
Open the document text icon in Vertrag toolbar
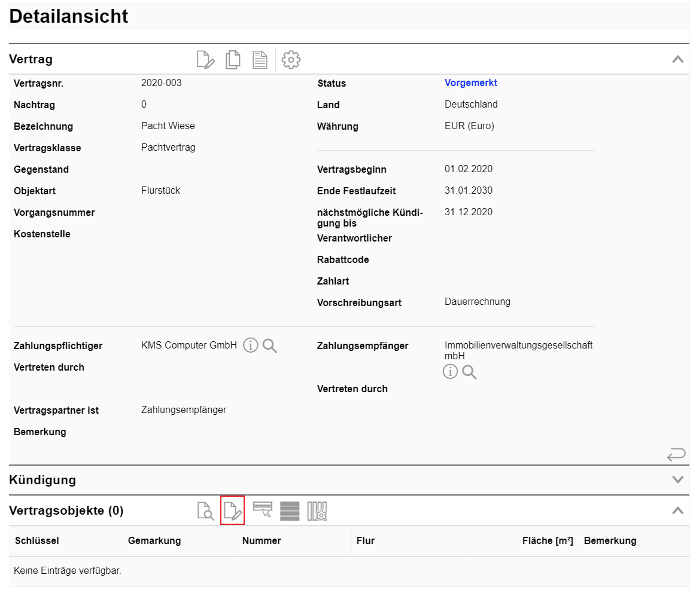pos(260,60)
